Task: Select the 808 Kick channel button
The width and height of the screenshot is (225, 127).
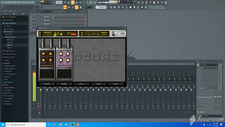Action: click(46, 17)
